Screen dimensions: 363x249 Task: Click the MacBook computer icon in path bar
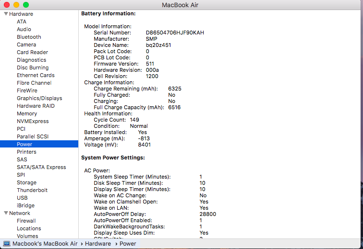pos(7,244)
